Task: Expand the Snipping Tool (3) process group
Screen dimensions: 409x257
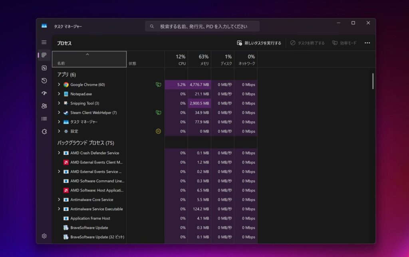Action: click(59, 103)
